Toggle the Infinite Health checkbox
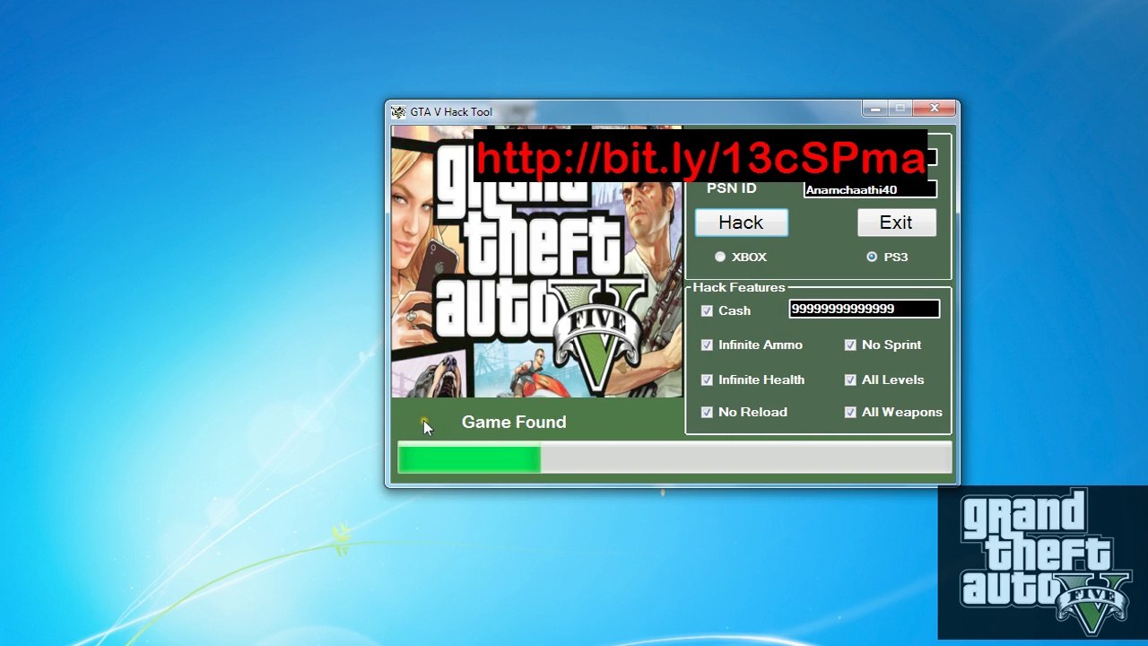The image size is (1148, 646). pyautogui.click(x=707, y=380)
